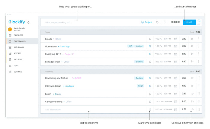Click the tag icon in timer bar

tap(157, 22)
